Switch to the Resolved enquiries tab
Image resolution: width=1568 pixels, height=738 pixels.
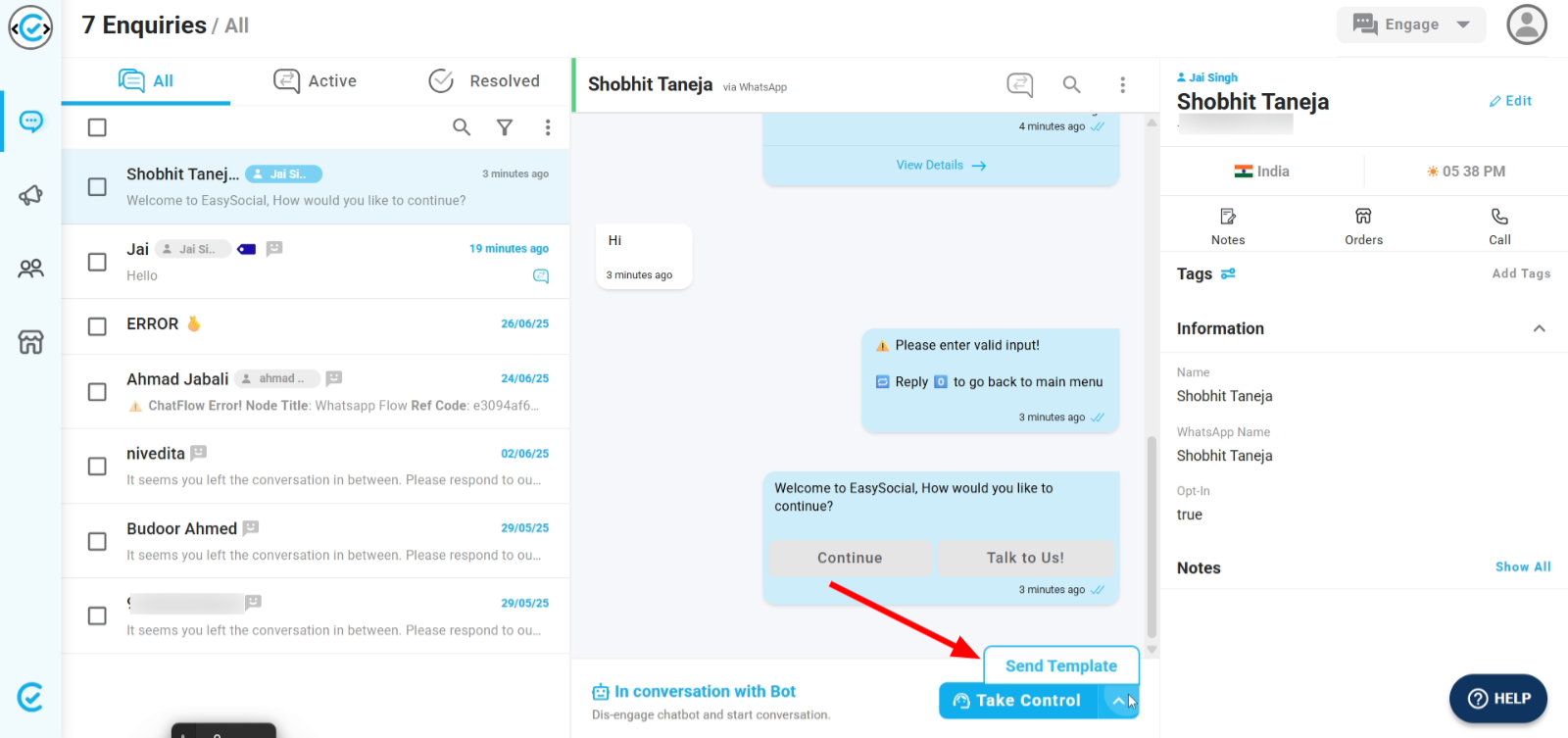click(485, 81)
